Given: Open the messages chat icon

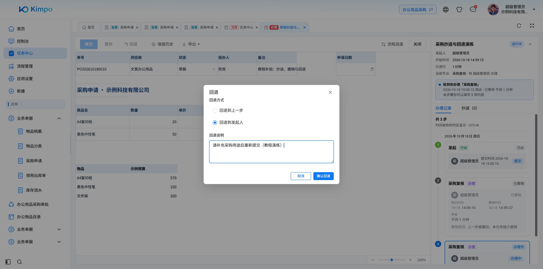Looking at the screenshot, I should (x=473, y=10).
